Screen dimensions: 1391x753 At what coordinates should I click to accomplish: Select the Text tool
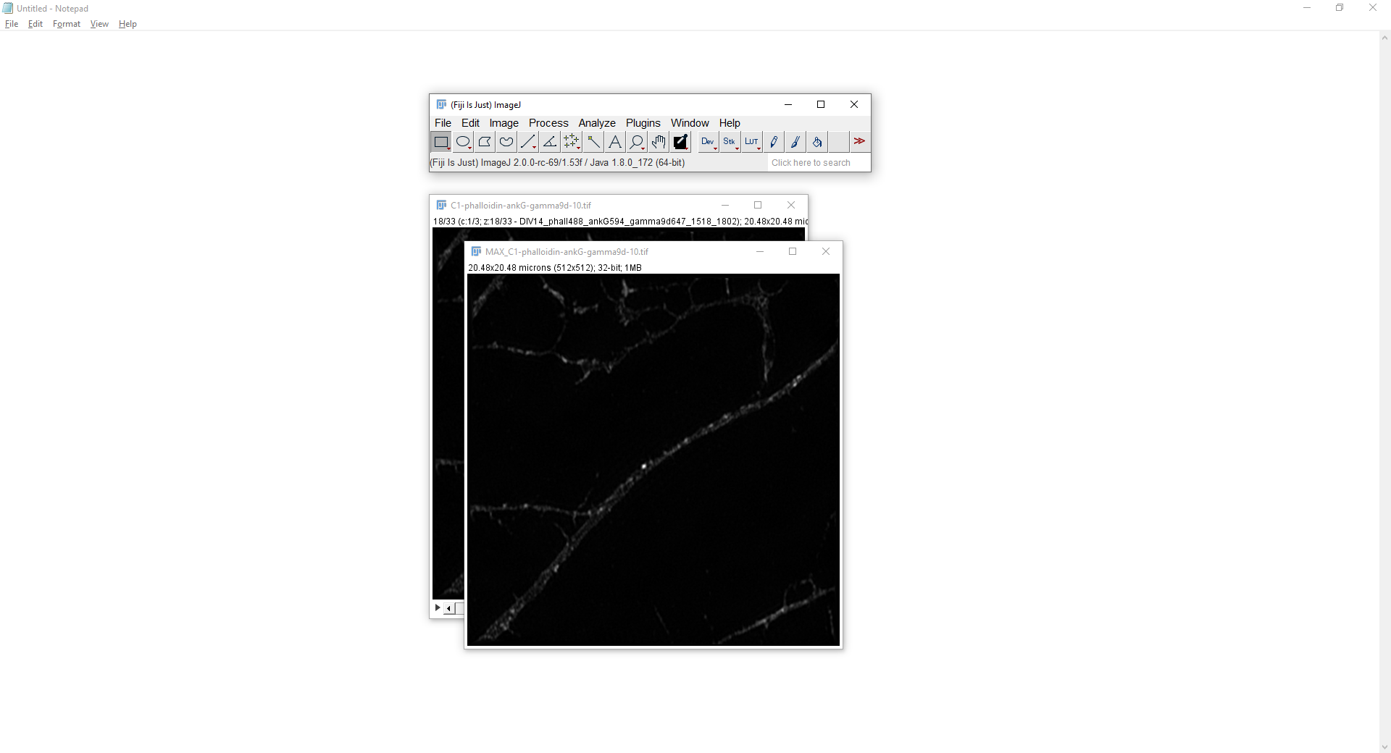tap(615, 142)
